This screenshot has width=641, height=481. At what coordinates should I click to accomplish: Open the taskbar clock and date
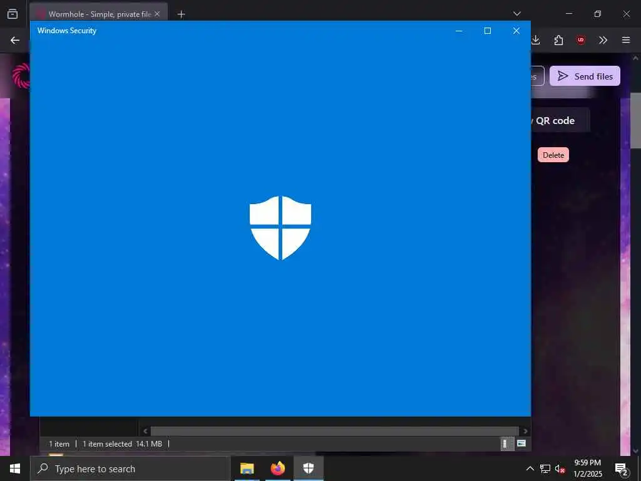(587, 468)
